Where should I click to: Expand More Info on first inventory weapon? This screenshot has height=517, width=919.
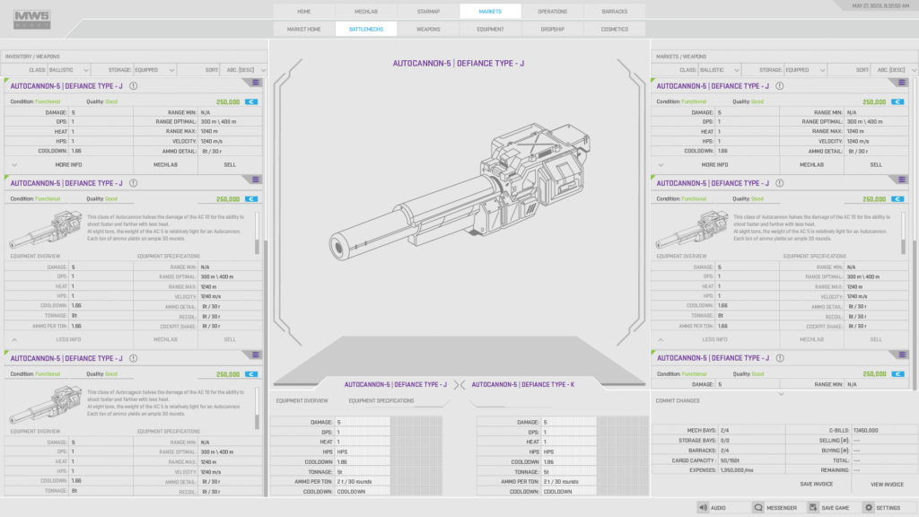click(68, 165)
